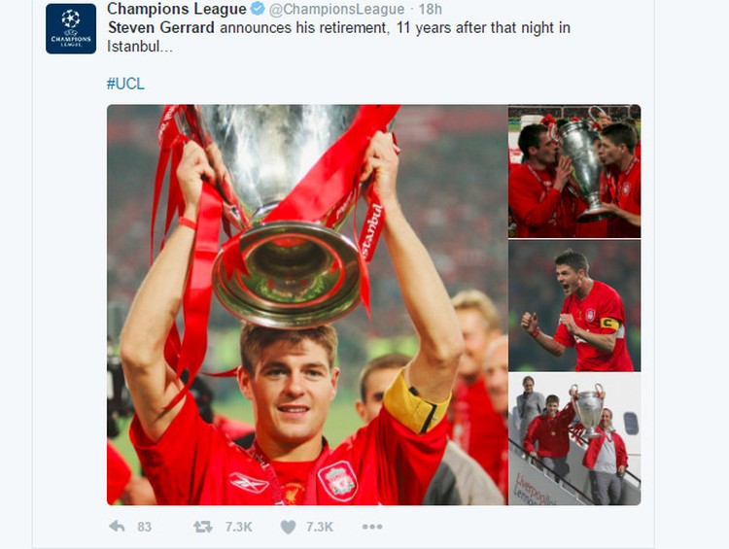Click the retweet icon
This screenshot has height=549, width=729.
203,527
